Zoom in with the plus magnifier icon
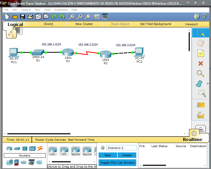The image size is (211, 169). click(x=71, y=17)
